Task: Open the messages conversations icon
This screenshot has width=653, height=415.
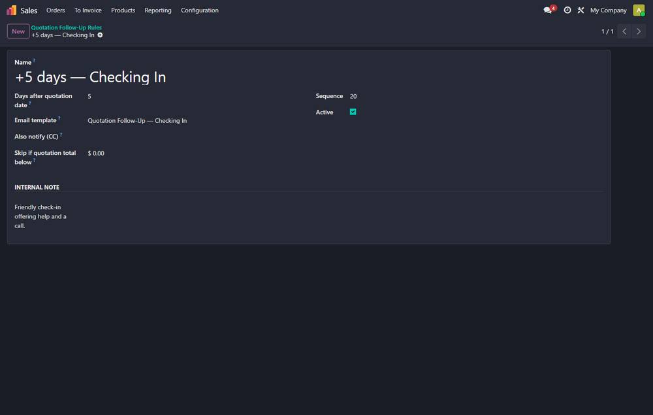Action: (x=548, y=10)
